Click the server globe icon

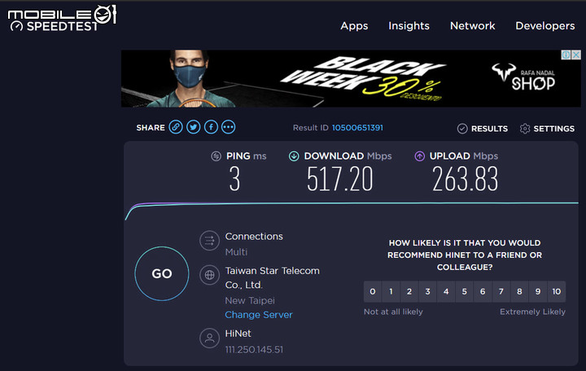pos(209,275)
